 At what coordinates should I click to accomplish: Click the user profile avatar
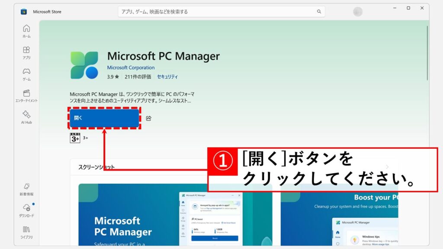click(x=358, y=12)
